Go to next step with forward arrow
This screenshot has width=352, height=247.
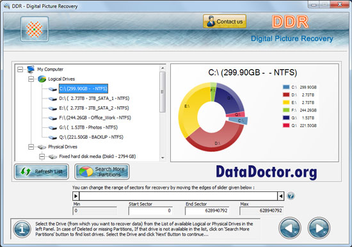(319, 228)
